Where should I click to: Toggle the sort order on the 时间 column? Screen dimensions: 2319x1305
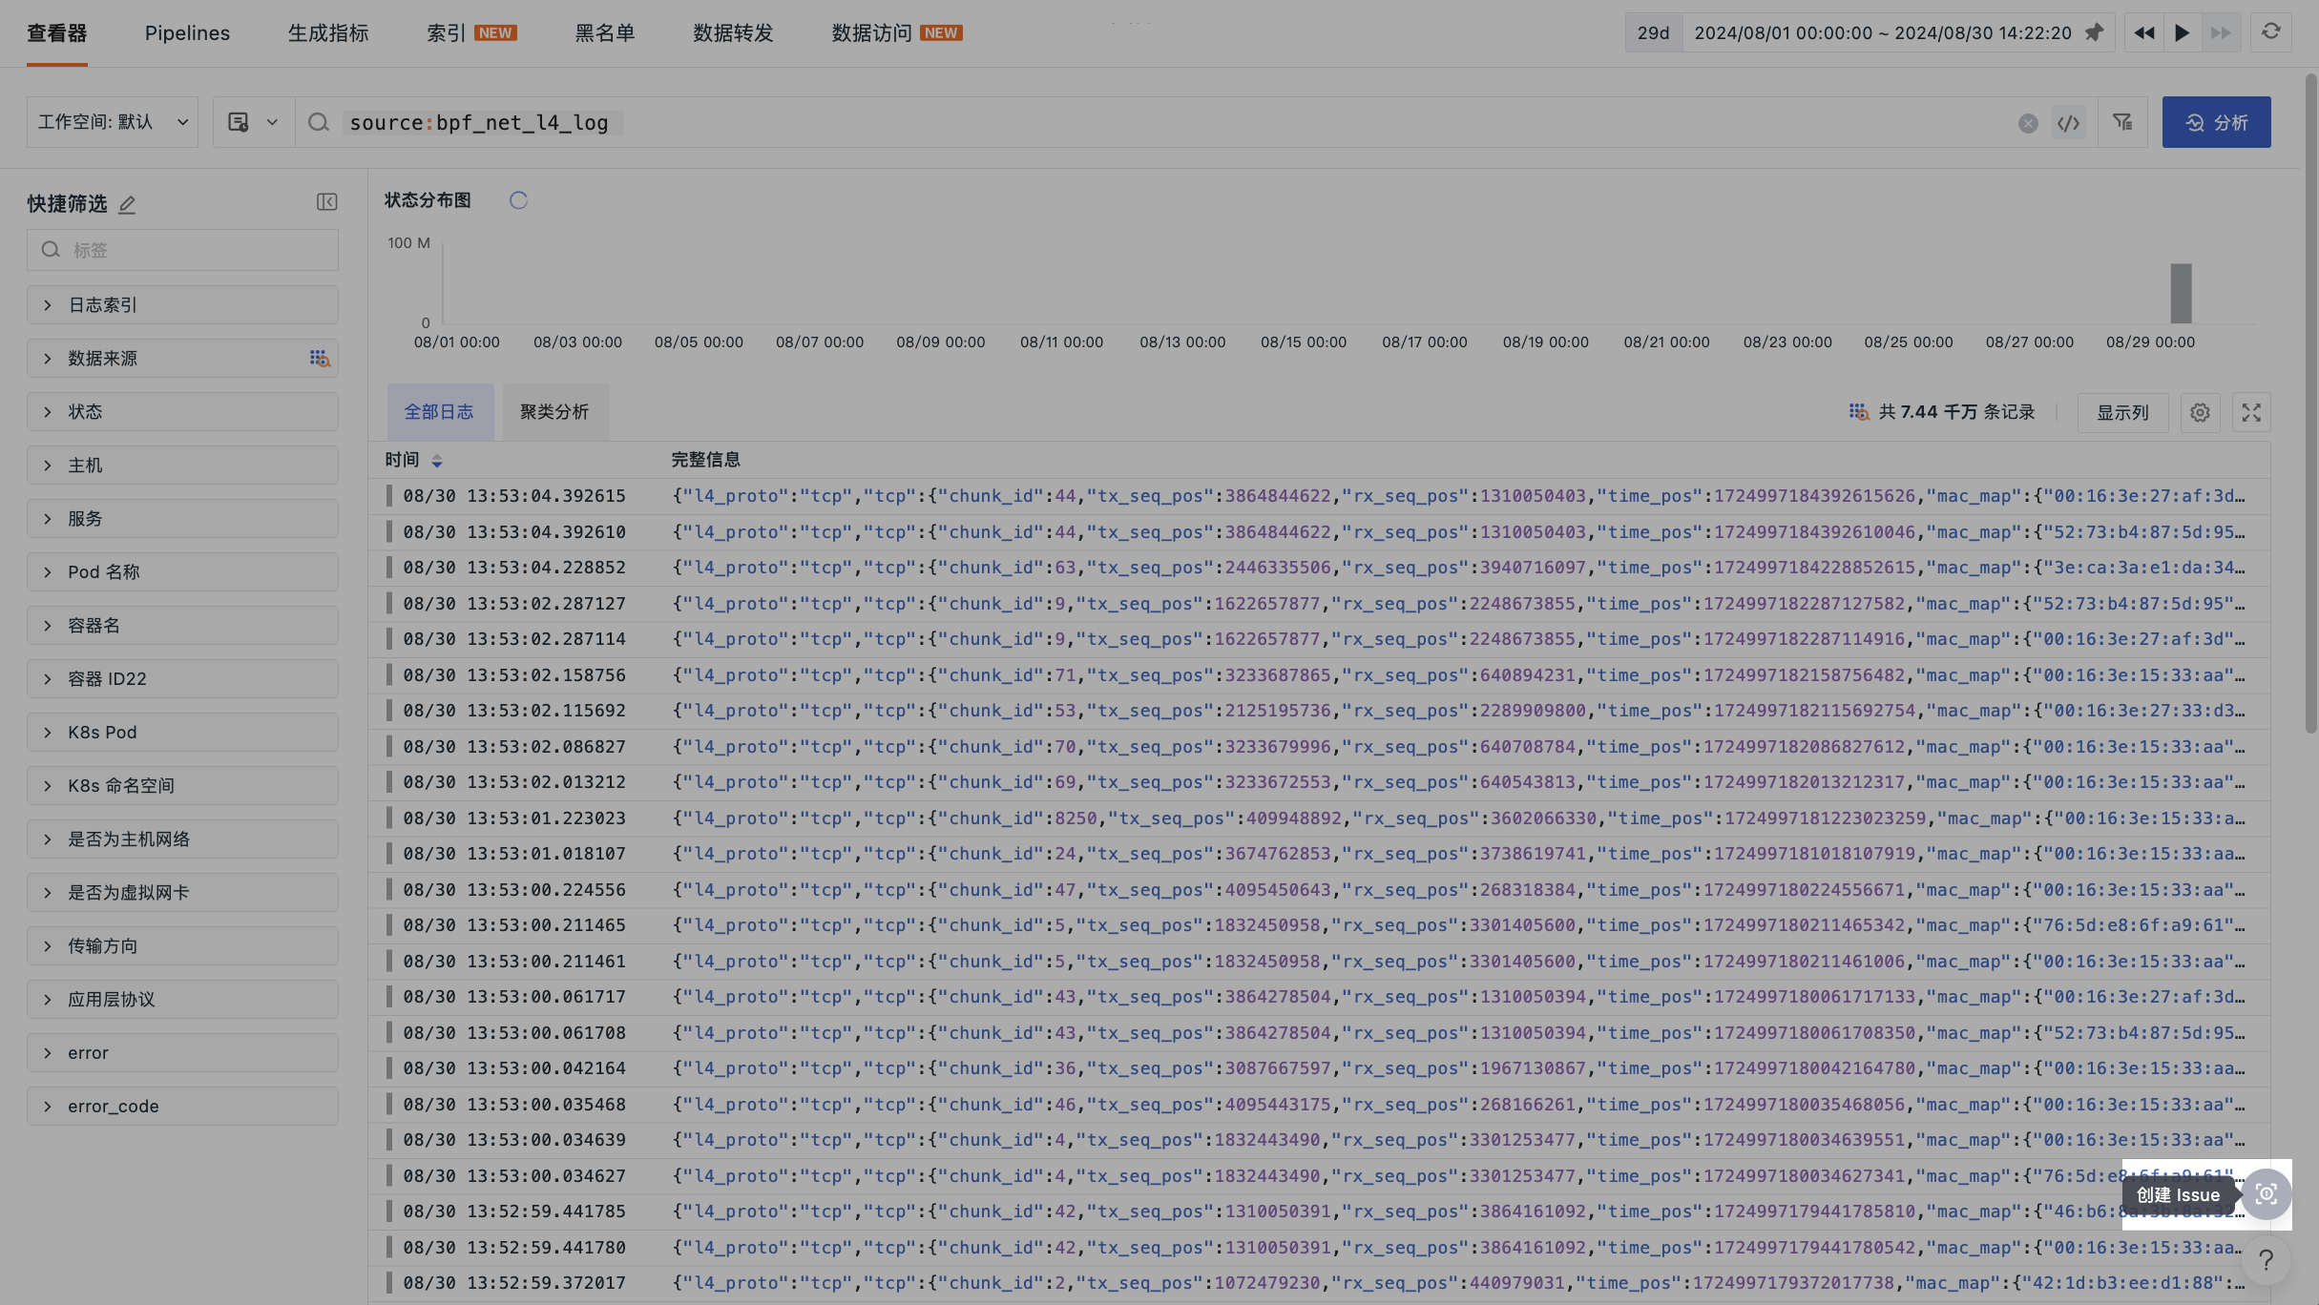coord(437,461)
